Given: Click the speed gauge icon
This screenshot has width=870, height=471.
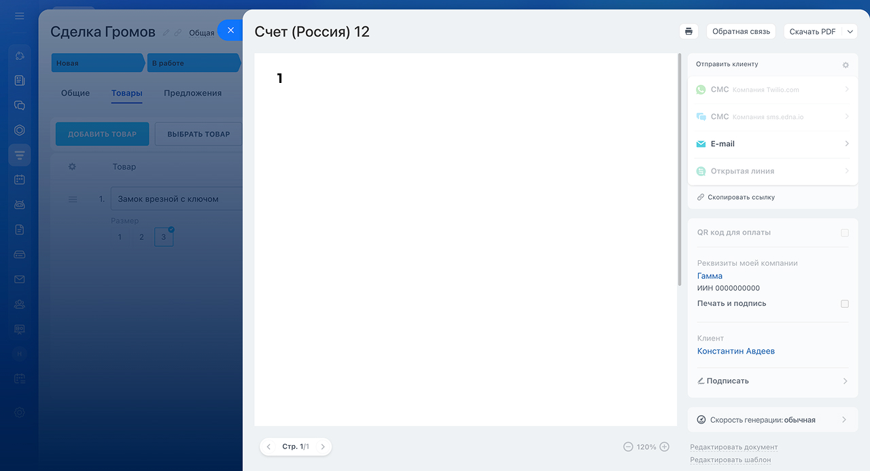Looking at the screenshot, I should 701,420.
